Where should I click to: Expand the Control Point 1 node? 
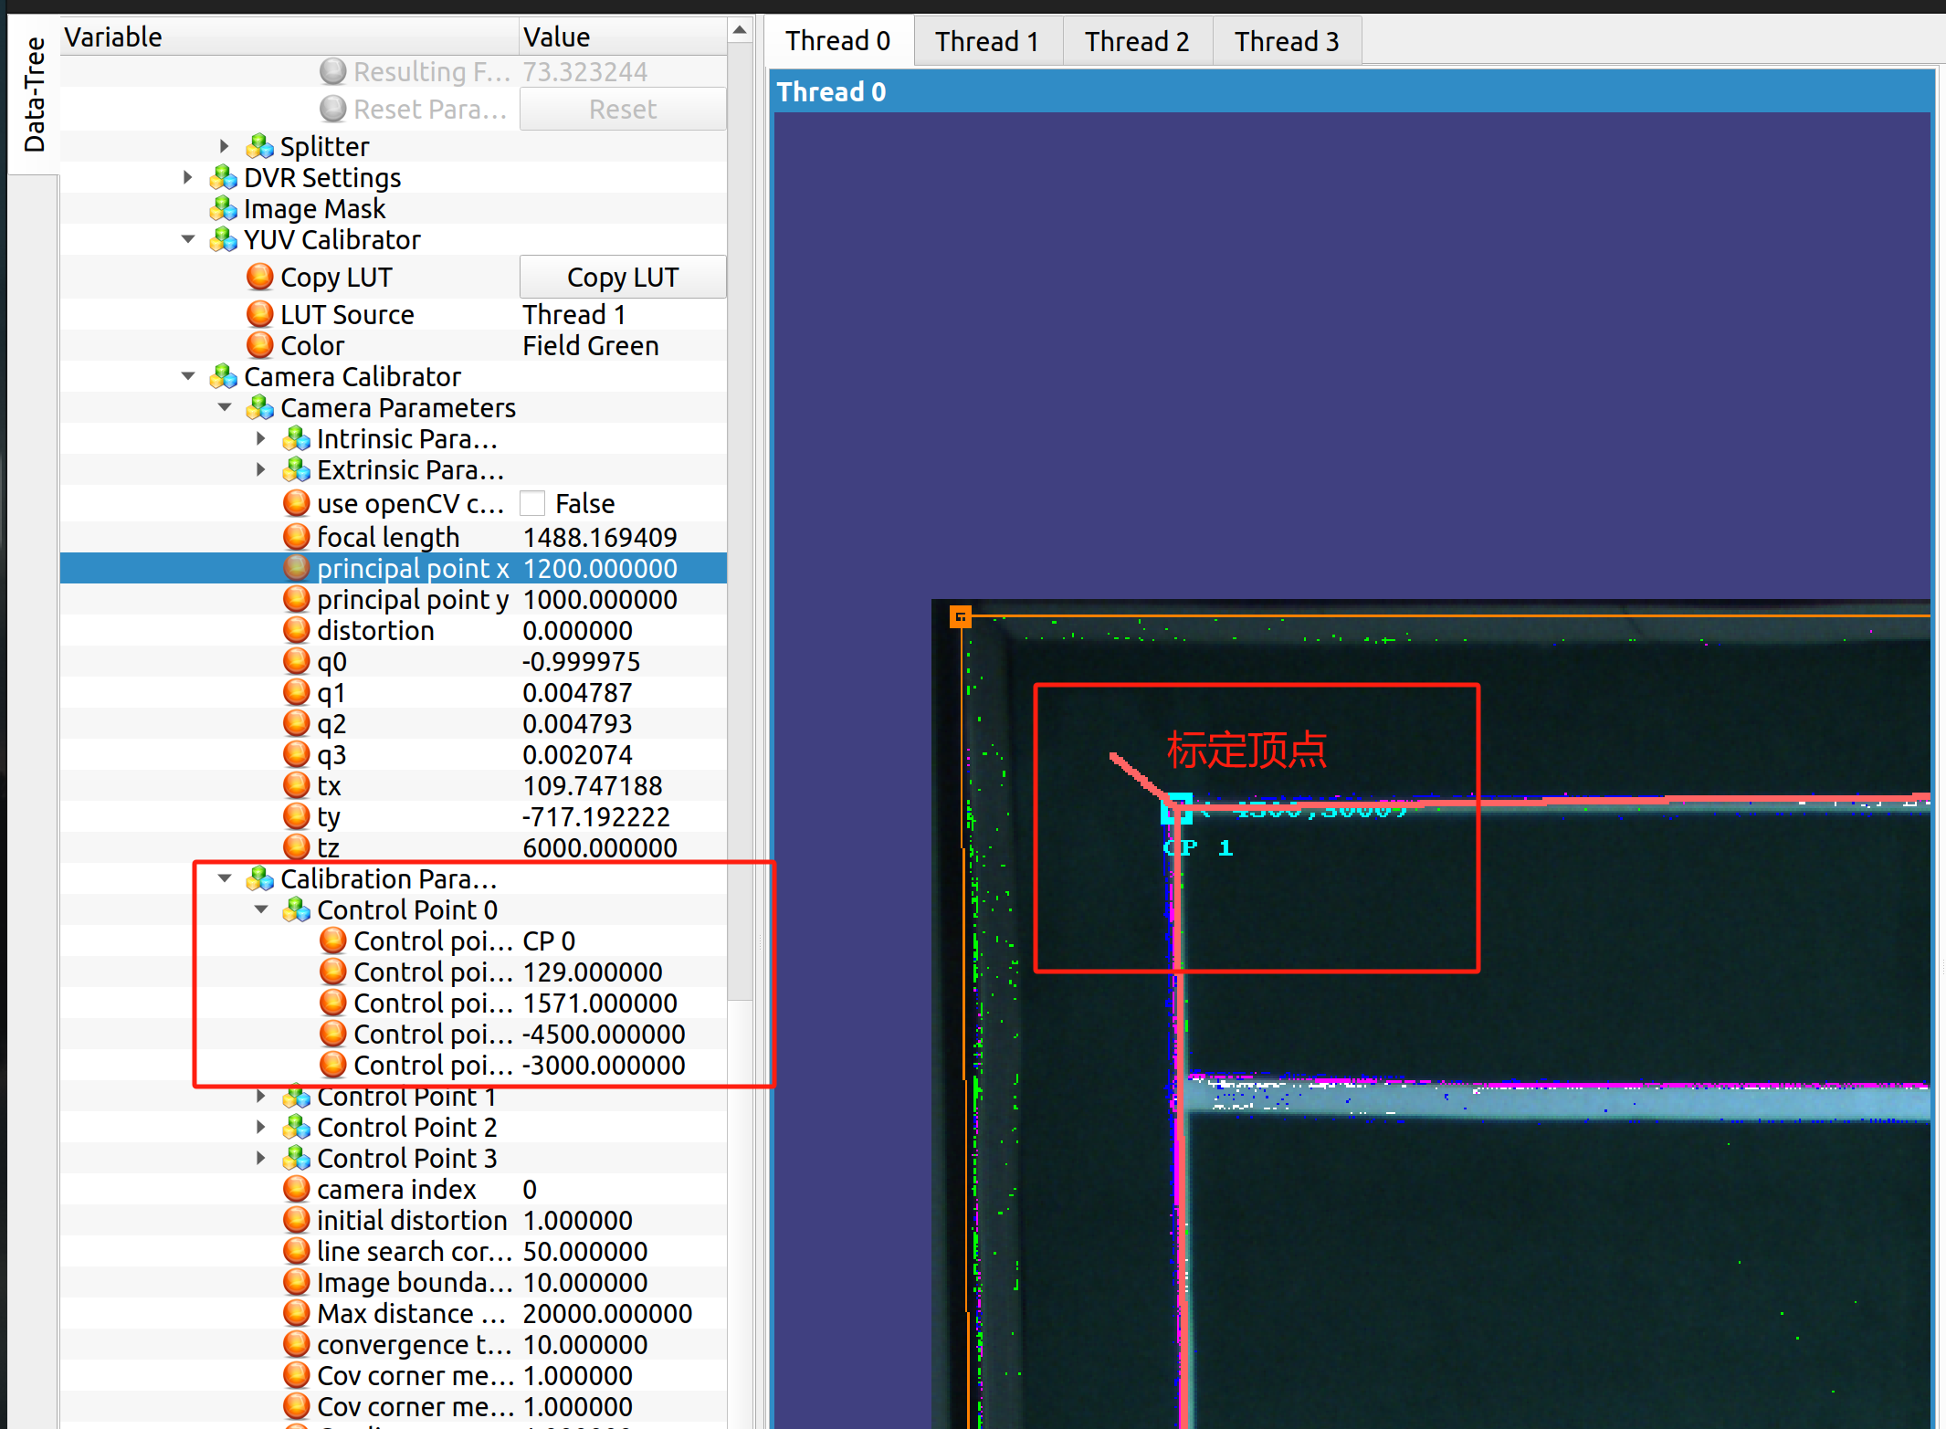261,1096
